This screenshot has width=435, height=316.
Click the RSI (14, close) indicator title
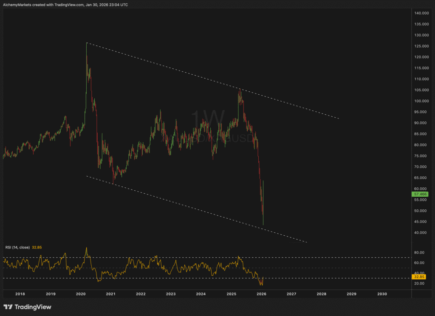point(17,247)
